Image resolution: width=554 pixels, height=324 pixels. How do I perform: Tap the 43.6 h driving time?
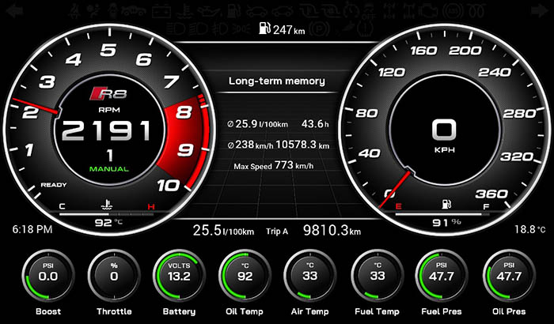(315, 124)
